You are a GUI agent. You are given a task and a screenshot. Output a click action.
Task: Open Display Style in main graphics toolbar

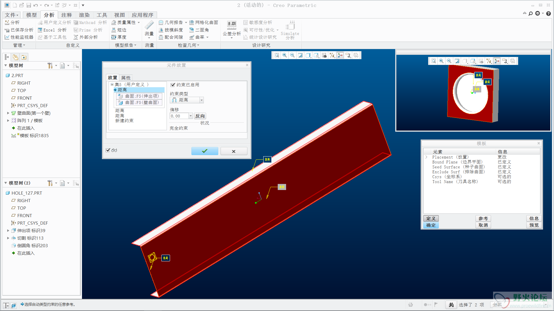pos(308,55)
